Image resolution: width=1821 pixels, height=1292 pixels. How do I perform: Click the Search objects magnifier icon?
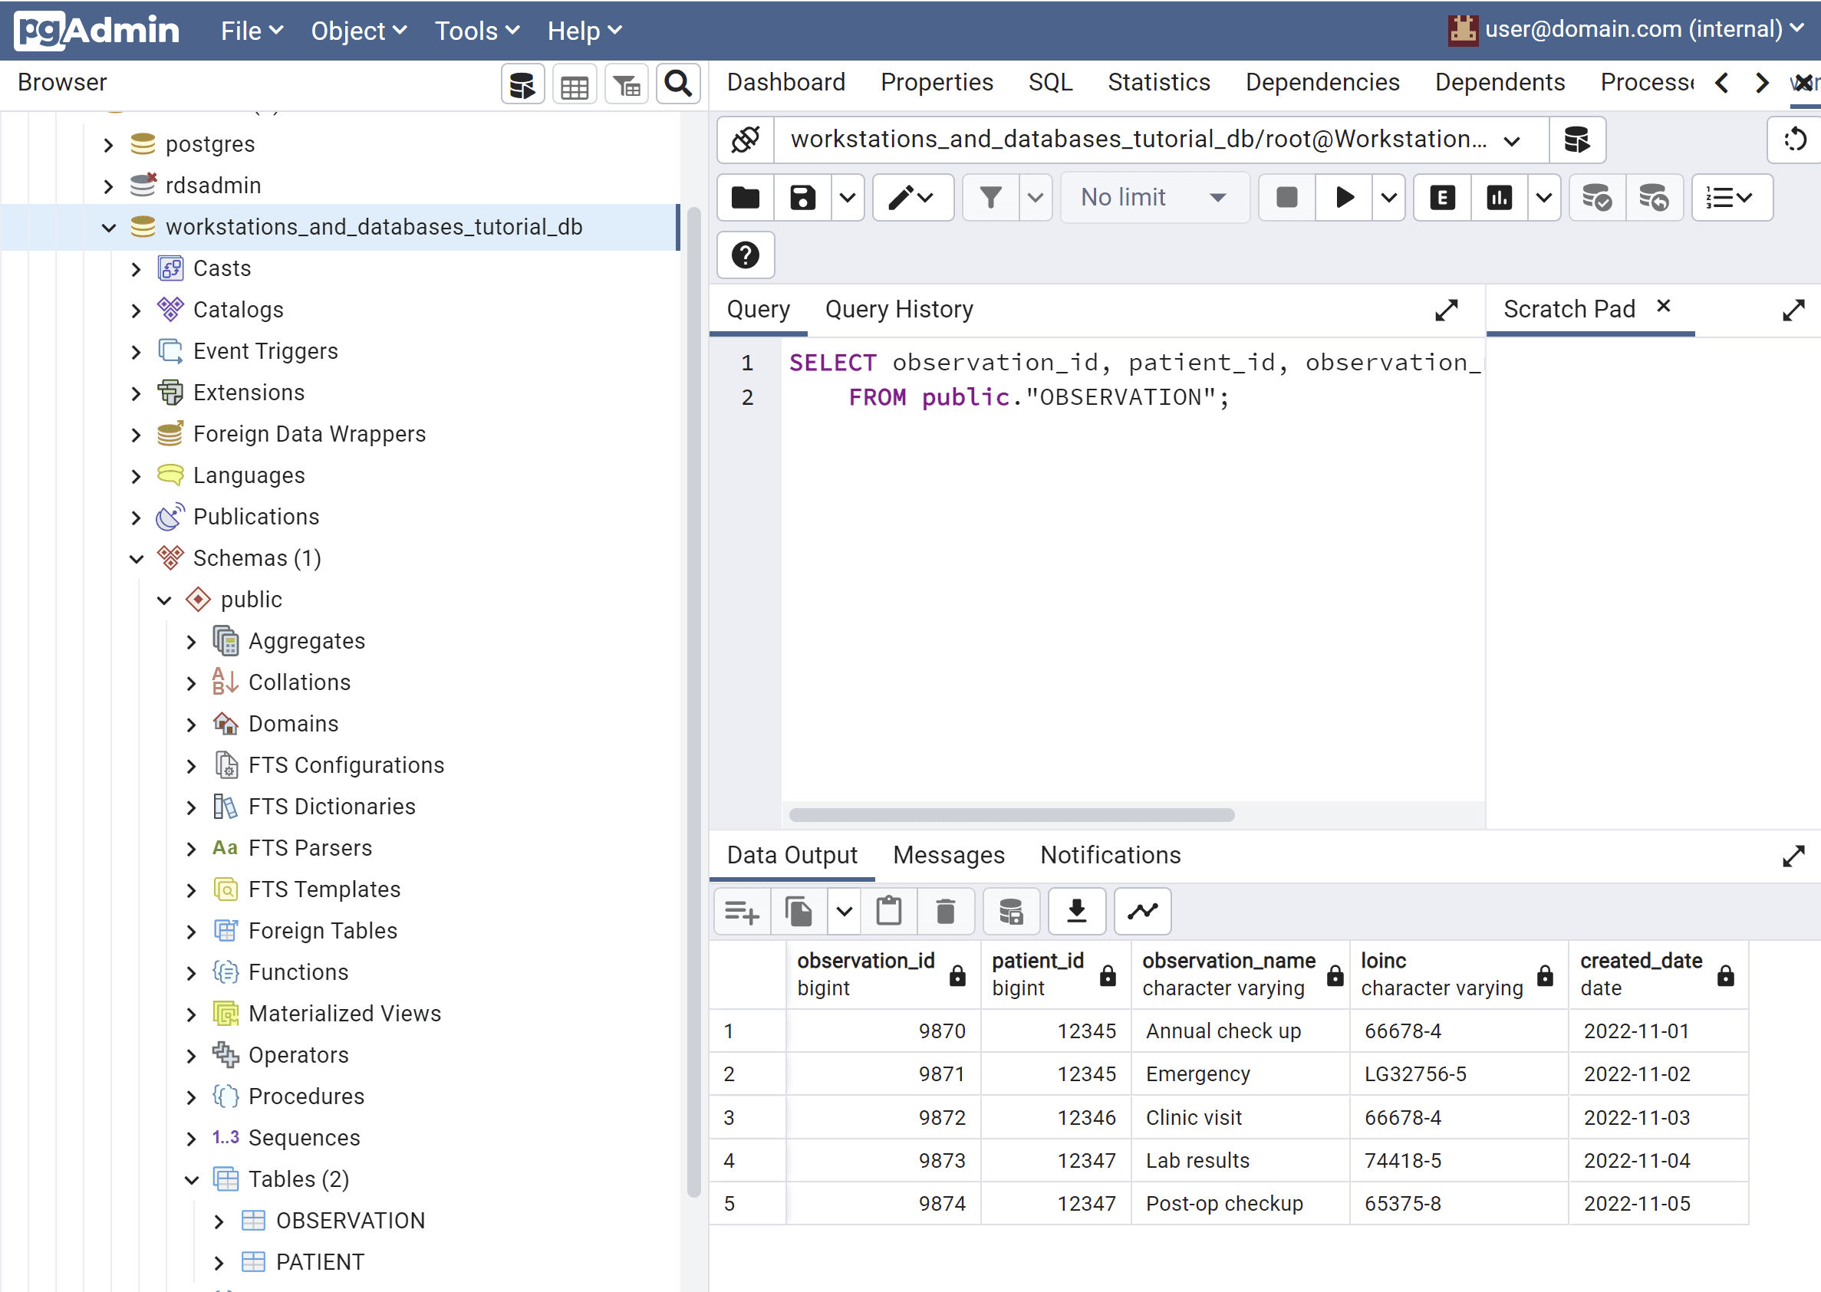point(678,84)
